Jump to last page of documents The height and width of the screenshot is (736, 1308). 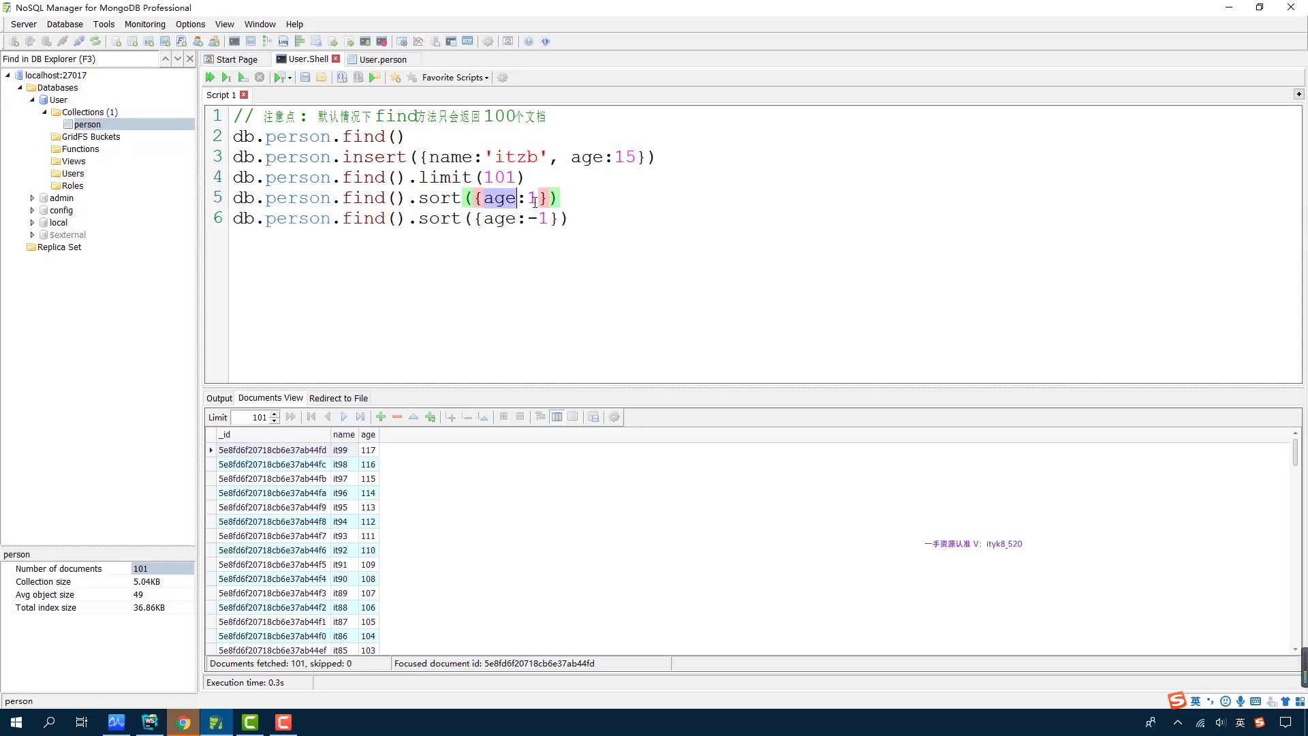pyautogui.click(x=360, y=417)
